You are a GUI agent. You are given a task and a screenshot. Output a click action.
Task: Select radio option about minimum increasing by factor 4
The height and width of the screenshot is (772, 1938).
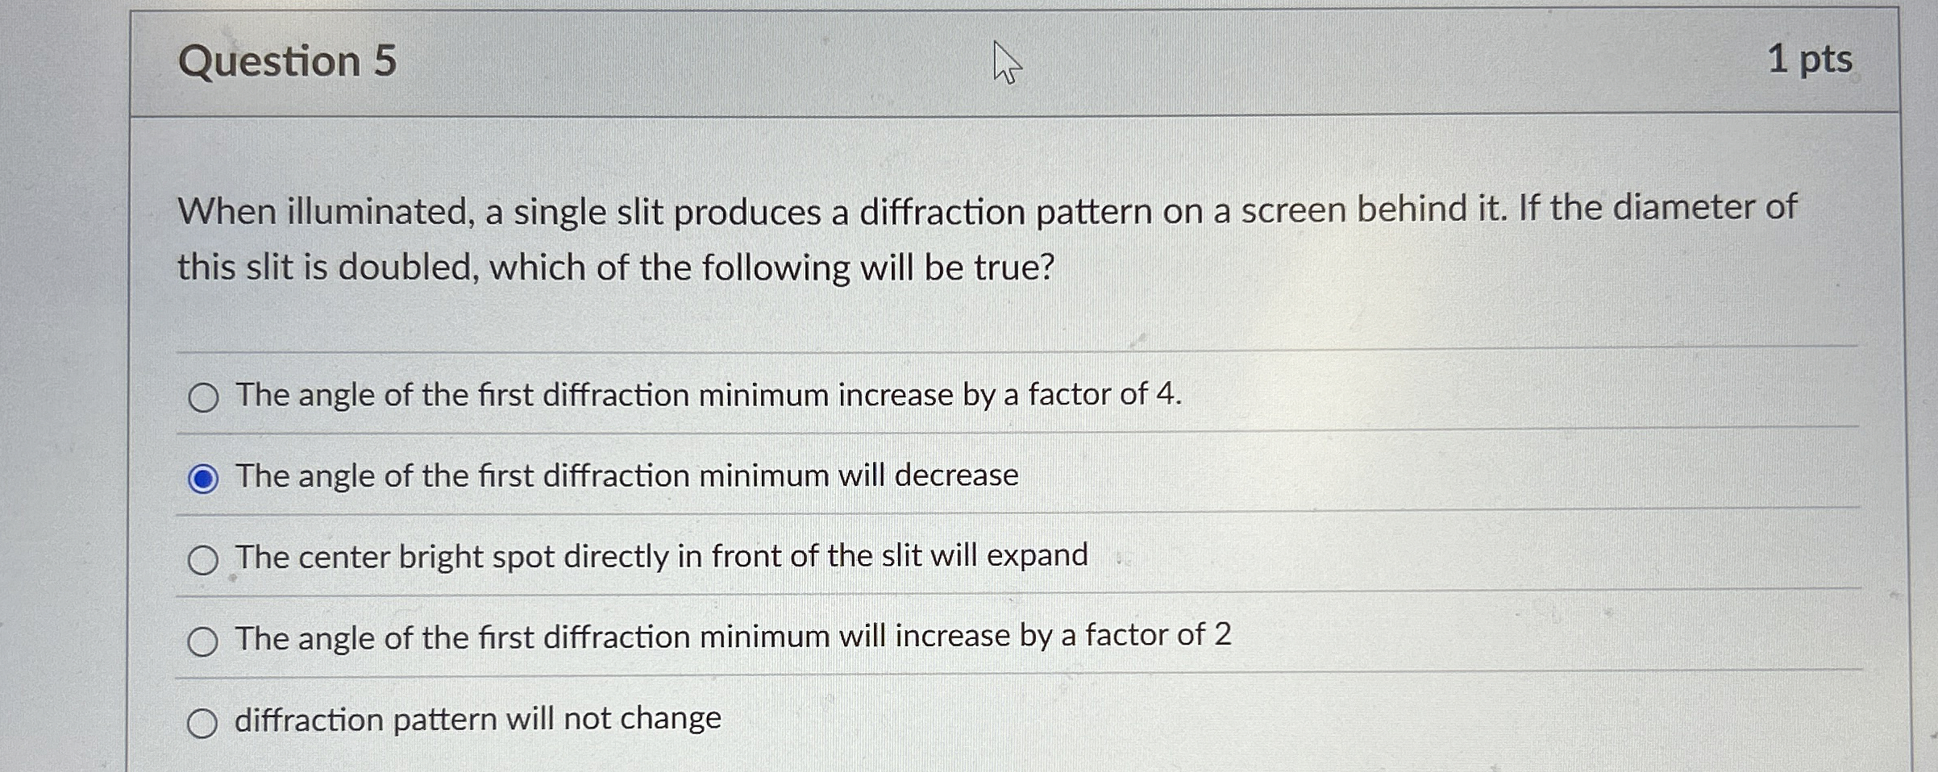pyautogui.click(x=206, y=396)
